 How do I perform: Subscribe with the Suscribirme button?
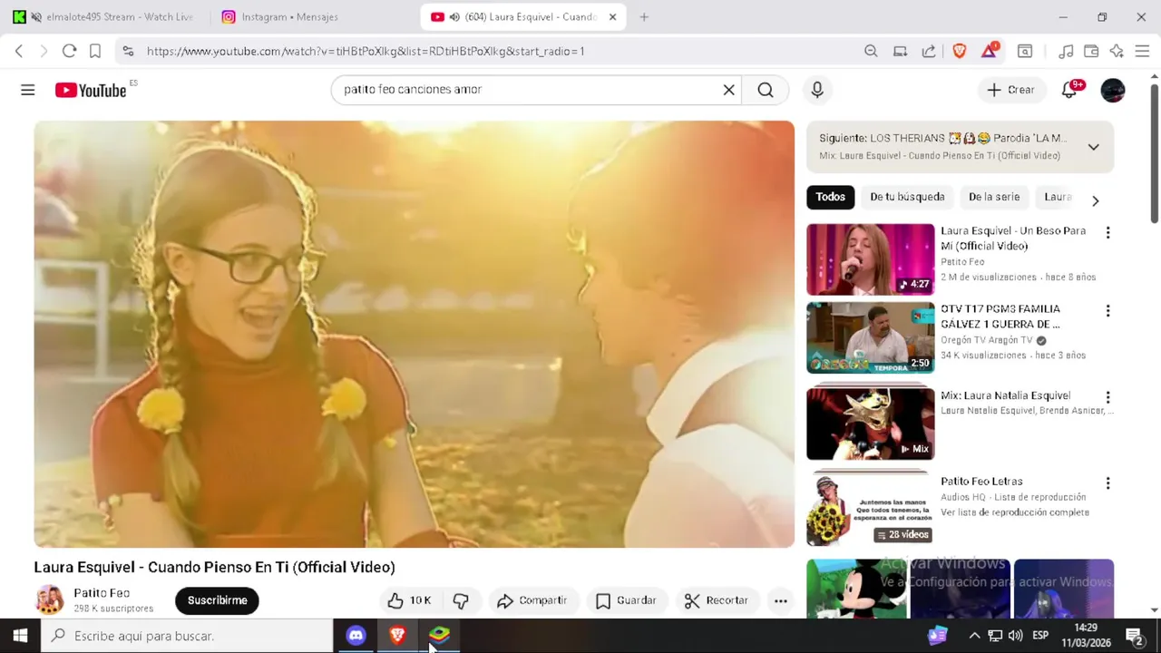pos(217,600)
